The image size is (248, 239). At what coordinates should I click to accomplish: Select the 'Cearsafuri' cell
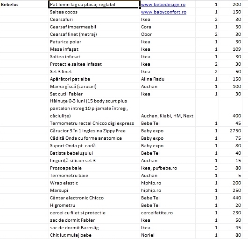(94, 20)
